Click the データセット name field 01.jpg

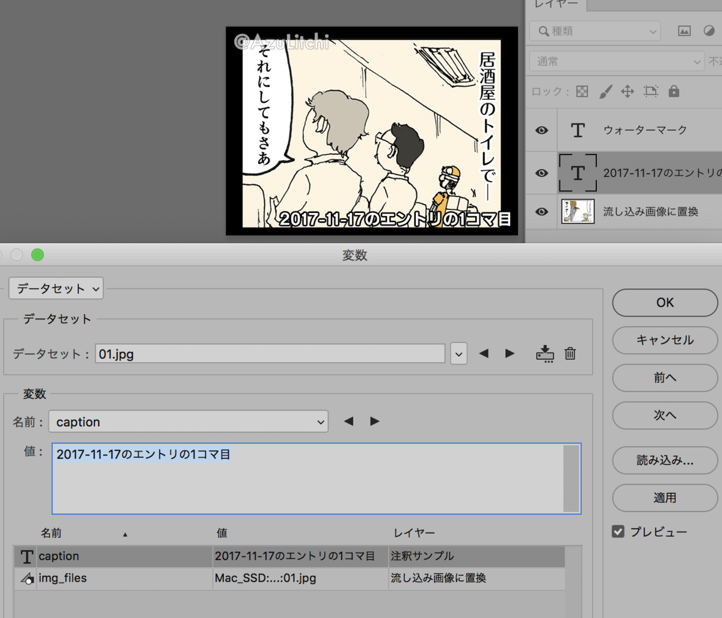point(270,354)
